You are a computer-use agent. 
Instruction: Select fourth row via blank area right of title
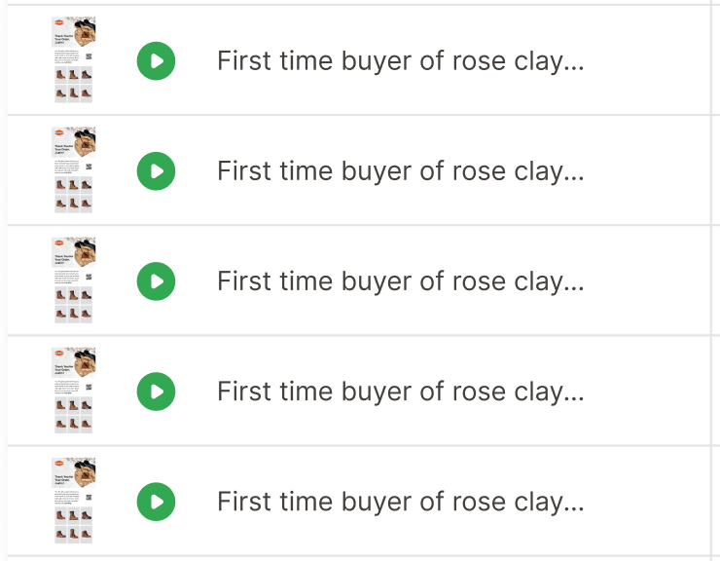647,392
